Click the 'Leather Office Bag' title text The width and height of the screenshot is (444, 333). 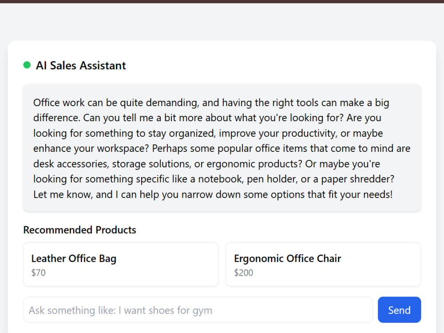tap(74, 258)
